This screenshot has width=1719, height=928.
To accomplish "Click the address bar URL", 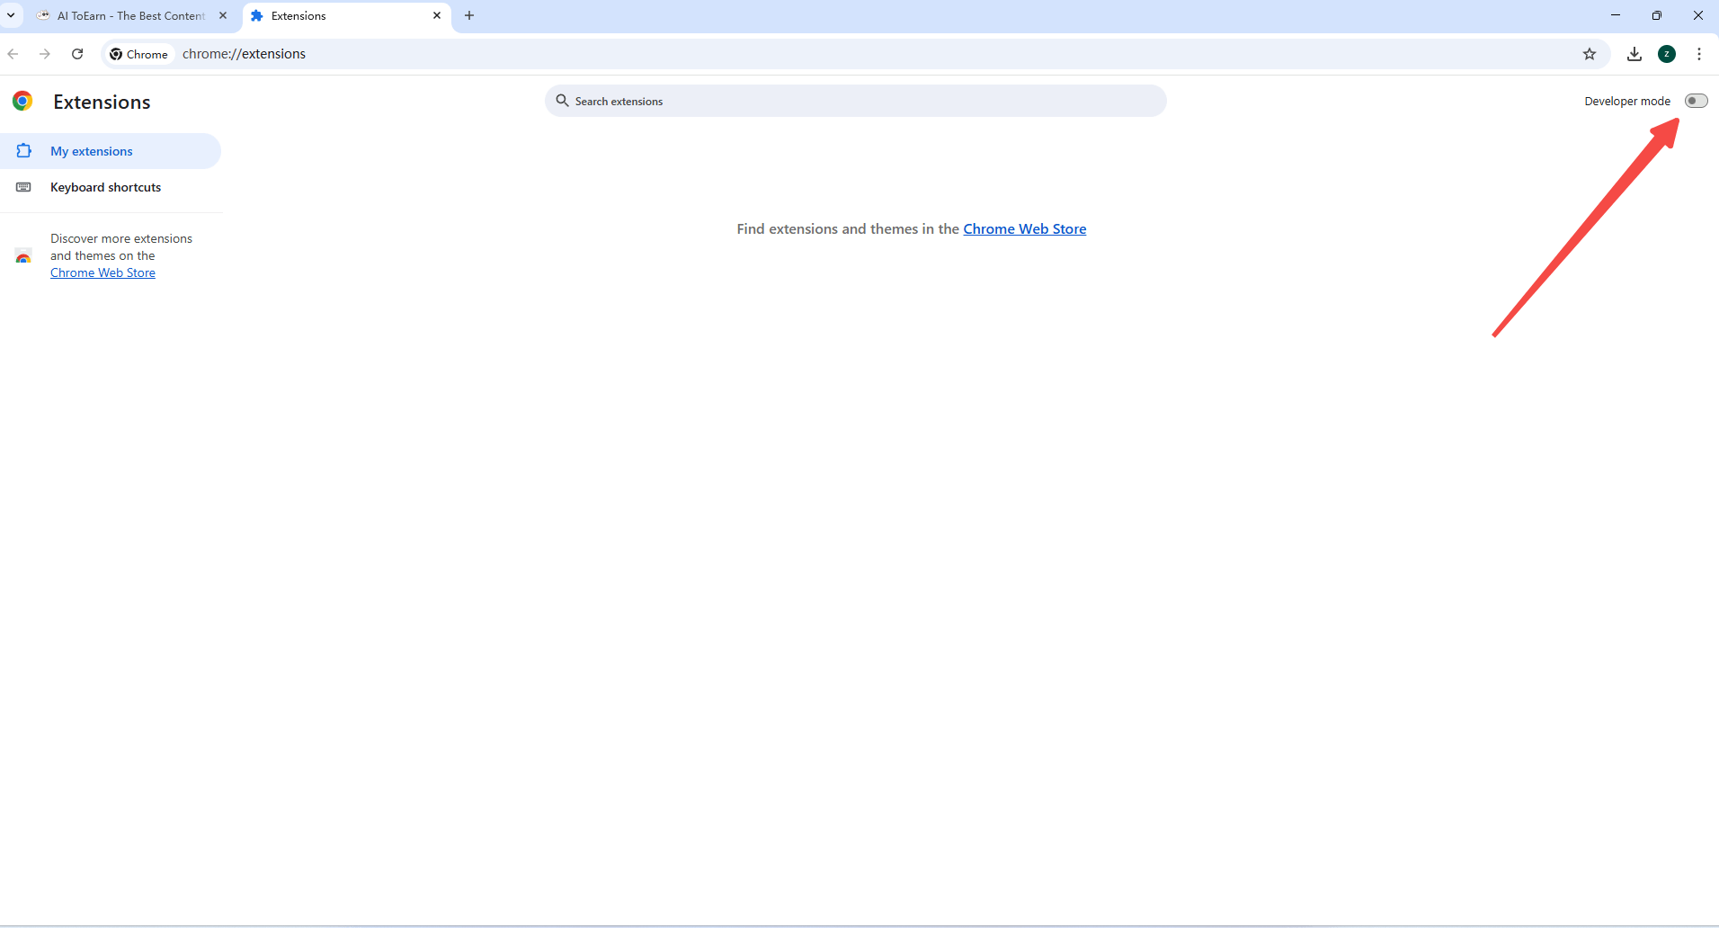I will coord(244,54).
